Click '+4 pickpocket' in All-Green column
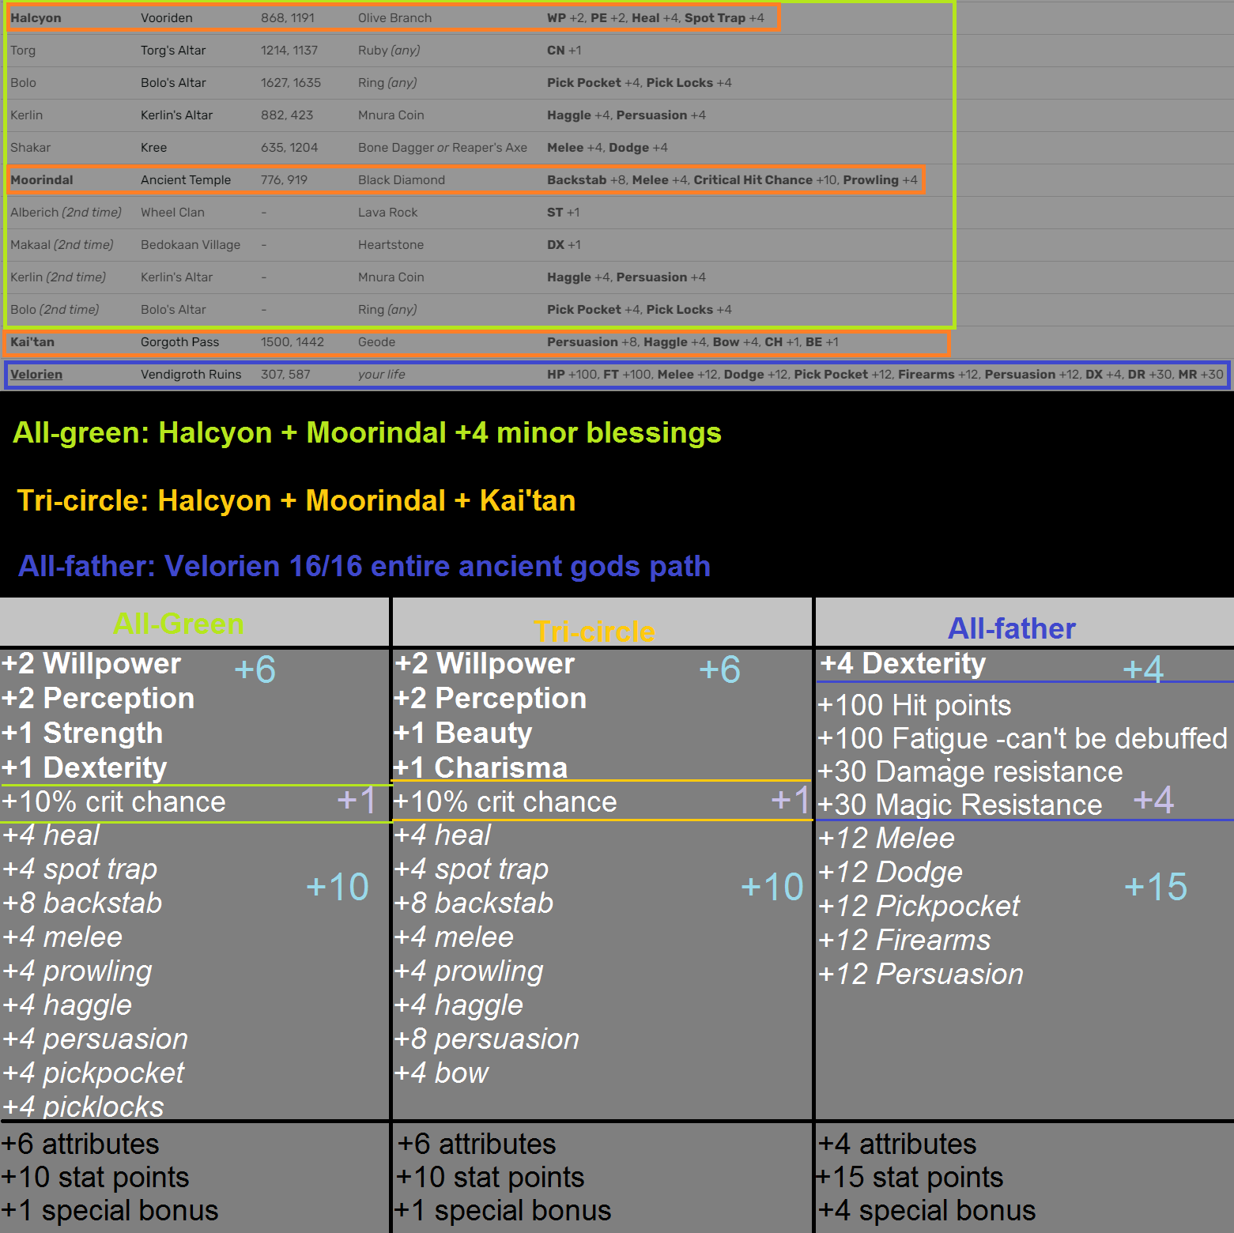Screen dimensions: 1234x1233 pyautogui.click(x=93, y=1073)
